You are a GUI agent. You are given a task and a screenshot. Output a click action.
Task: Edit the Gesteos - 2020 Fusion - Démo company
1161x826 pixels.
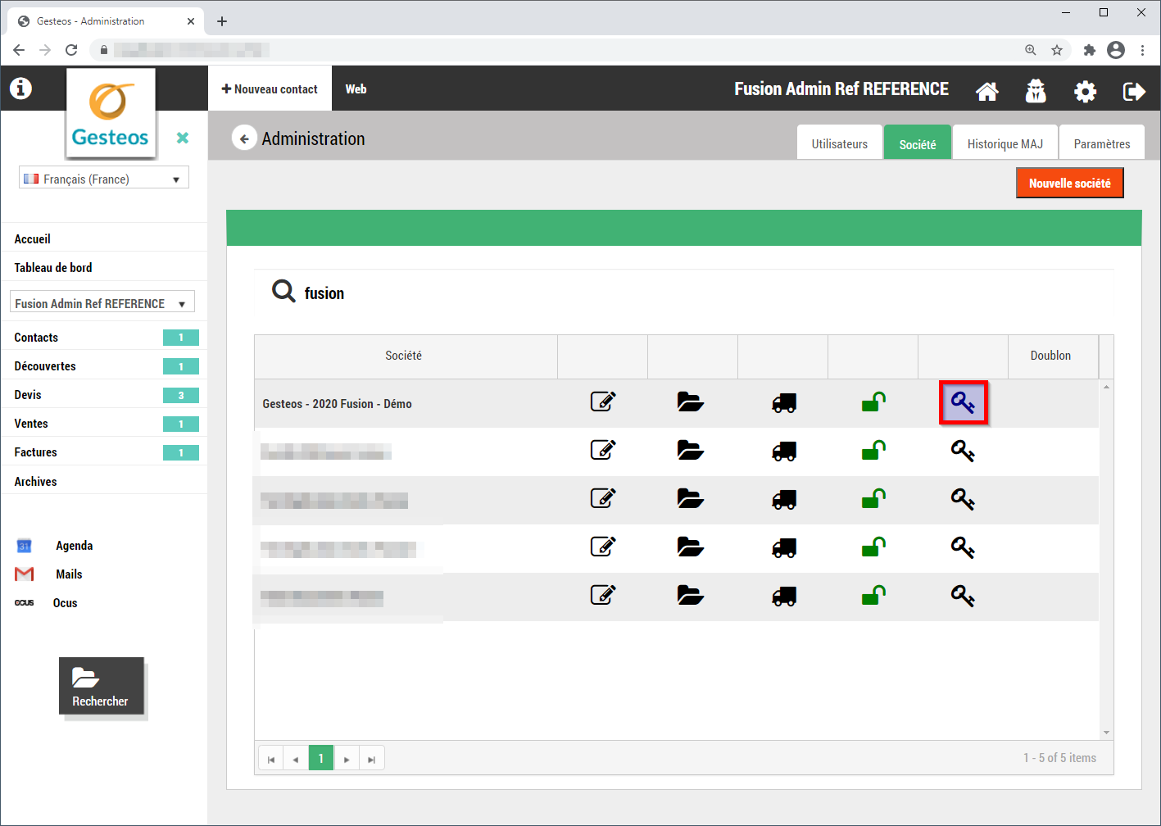[603, 402]
